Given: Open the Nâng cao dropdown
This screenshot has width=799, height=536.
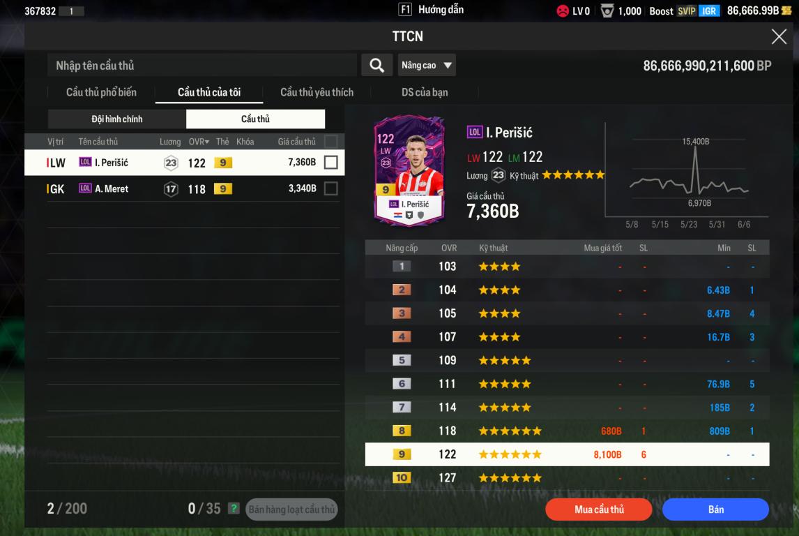Looking at the screenshot, I should point(427,66).
